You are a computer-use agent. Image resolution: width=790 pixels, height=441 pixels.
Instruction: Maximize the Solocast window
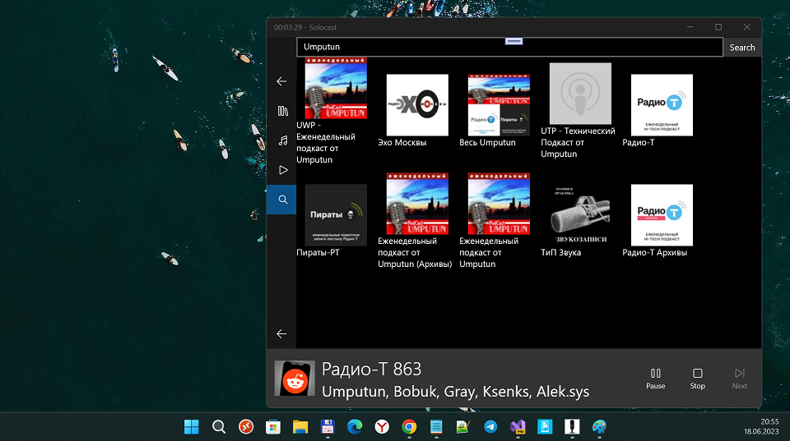(x=718, y=27)
